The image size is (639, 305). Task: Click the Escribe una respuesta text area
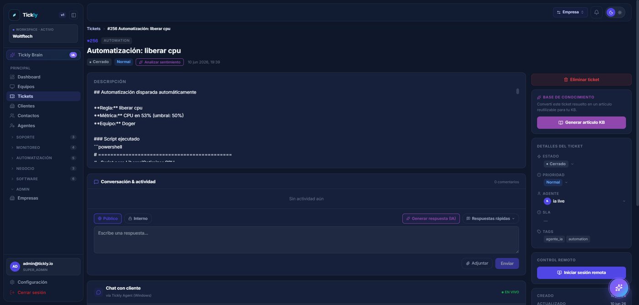click(306, 240)
